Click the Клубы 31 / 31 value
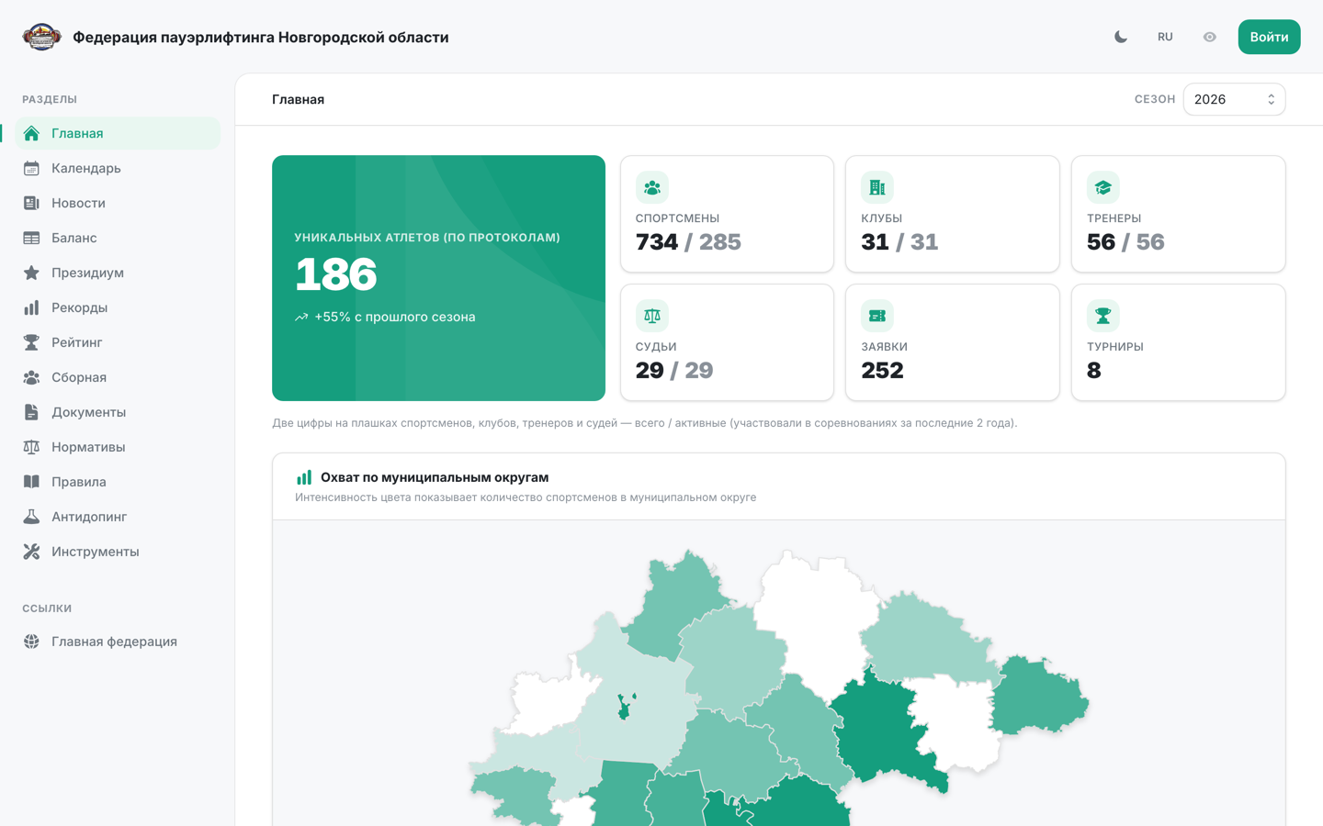This screenshot has height=826, width=1323. coord(899,242)
